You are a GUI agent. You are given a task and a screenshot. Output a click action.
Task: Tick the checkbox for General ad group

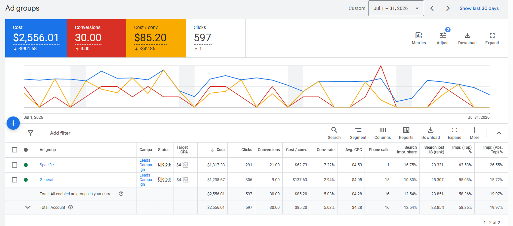[15, 180]
